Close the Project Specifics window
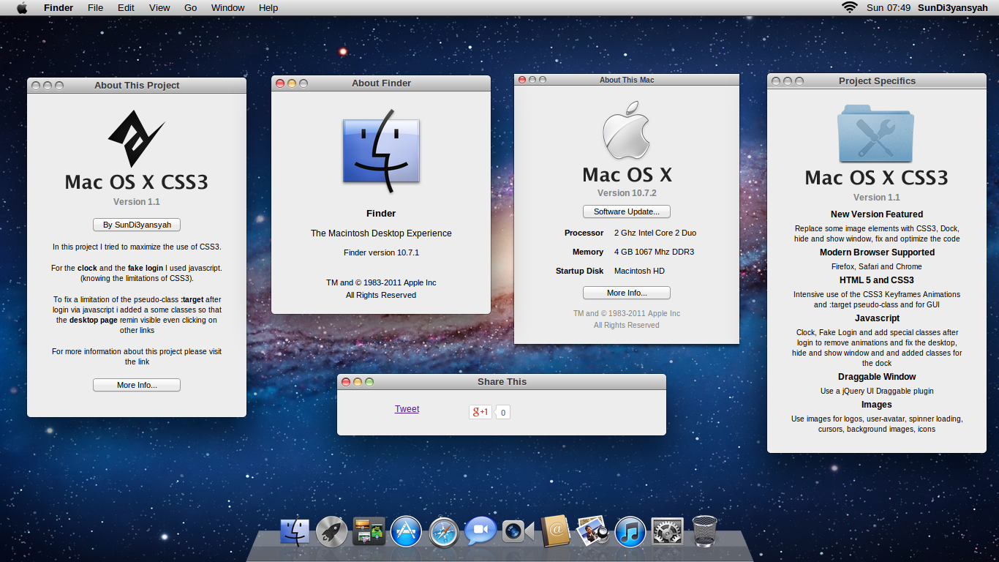The height and width of the screenshot is (562, 999). (776, 81)
